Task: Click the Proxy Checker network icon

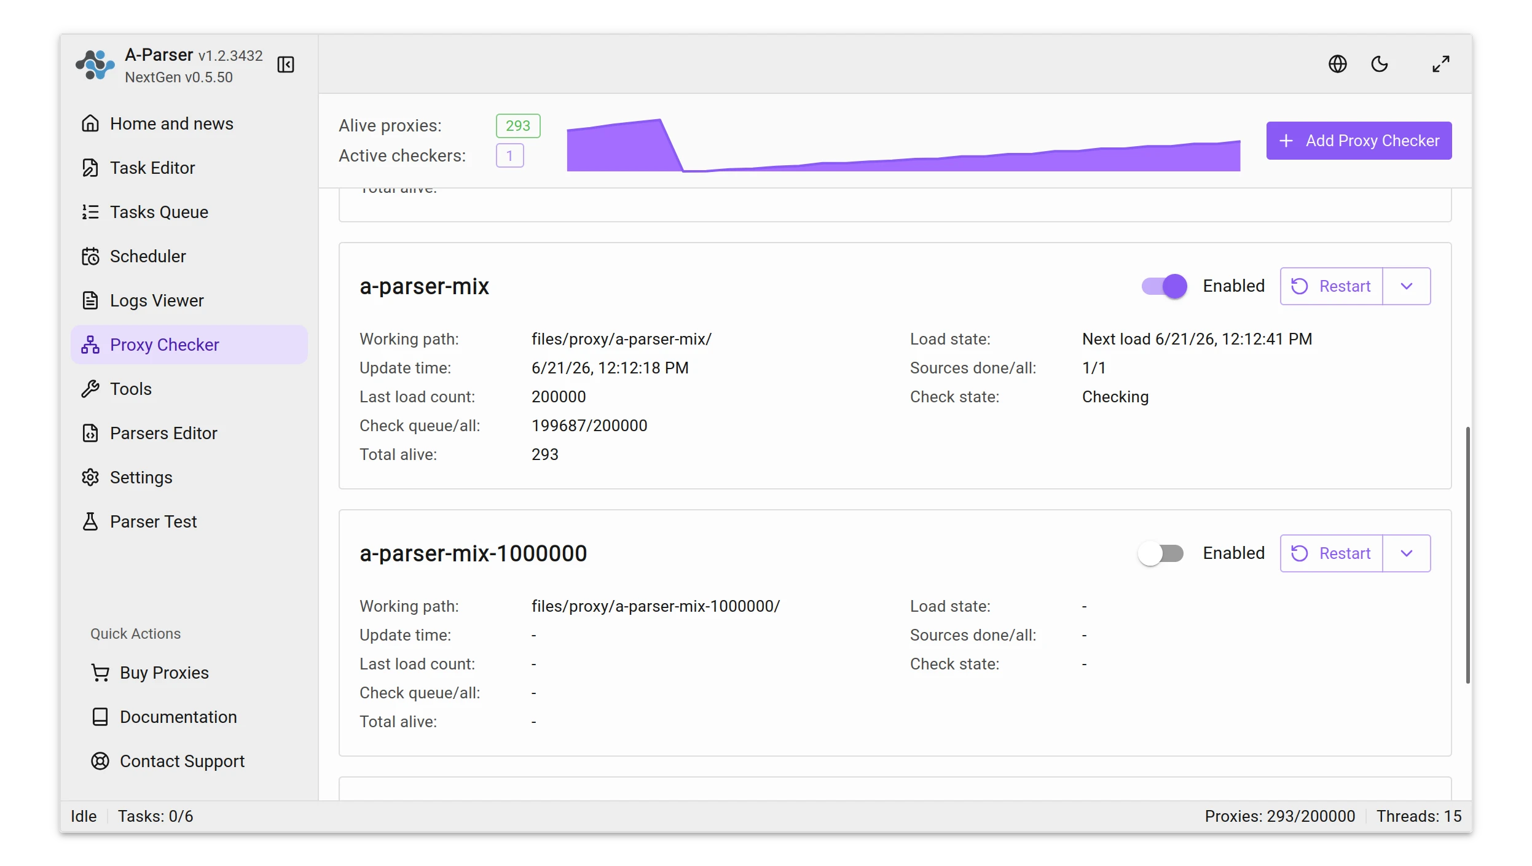Action: click(90, 345)
